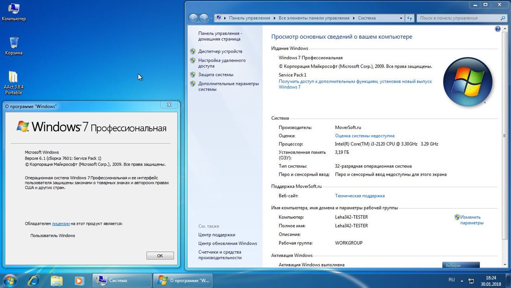The image size is (511, 288).
Task: Open the Windows Start menu
Action: [10, 281]
